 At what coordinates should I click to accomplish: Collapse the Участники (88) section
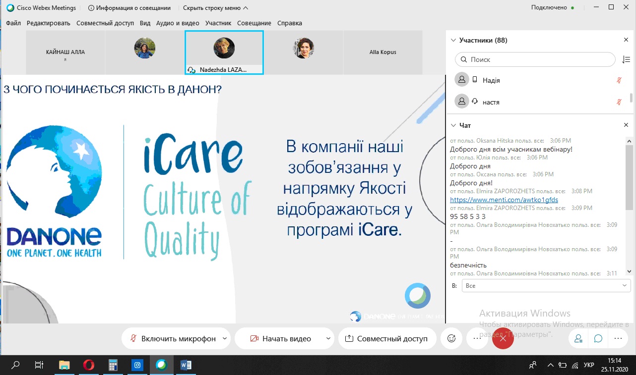pos(452,40)
